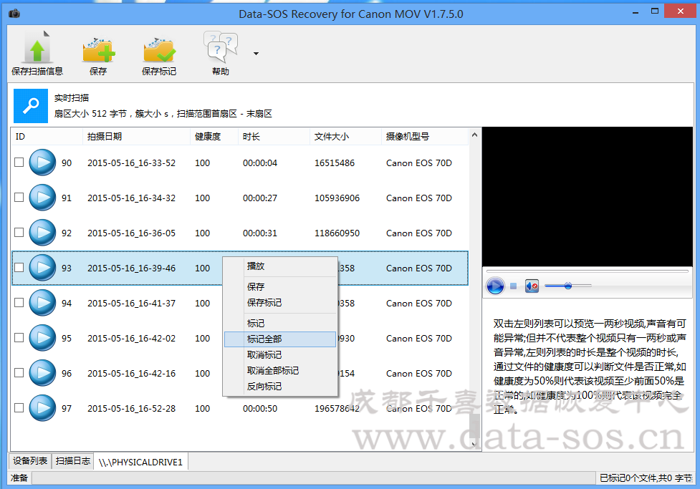Enable the checkbox for video 92

[x=19, y=233]
